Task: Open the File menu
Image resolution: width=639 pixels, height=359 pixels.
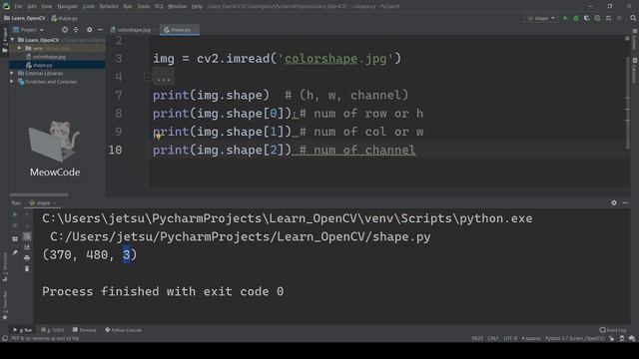Action: tap(18, 6)
